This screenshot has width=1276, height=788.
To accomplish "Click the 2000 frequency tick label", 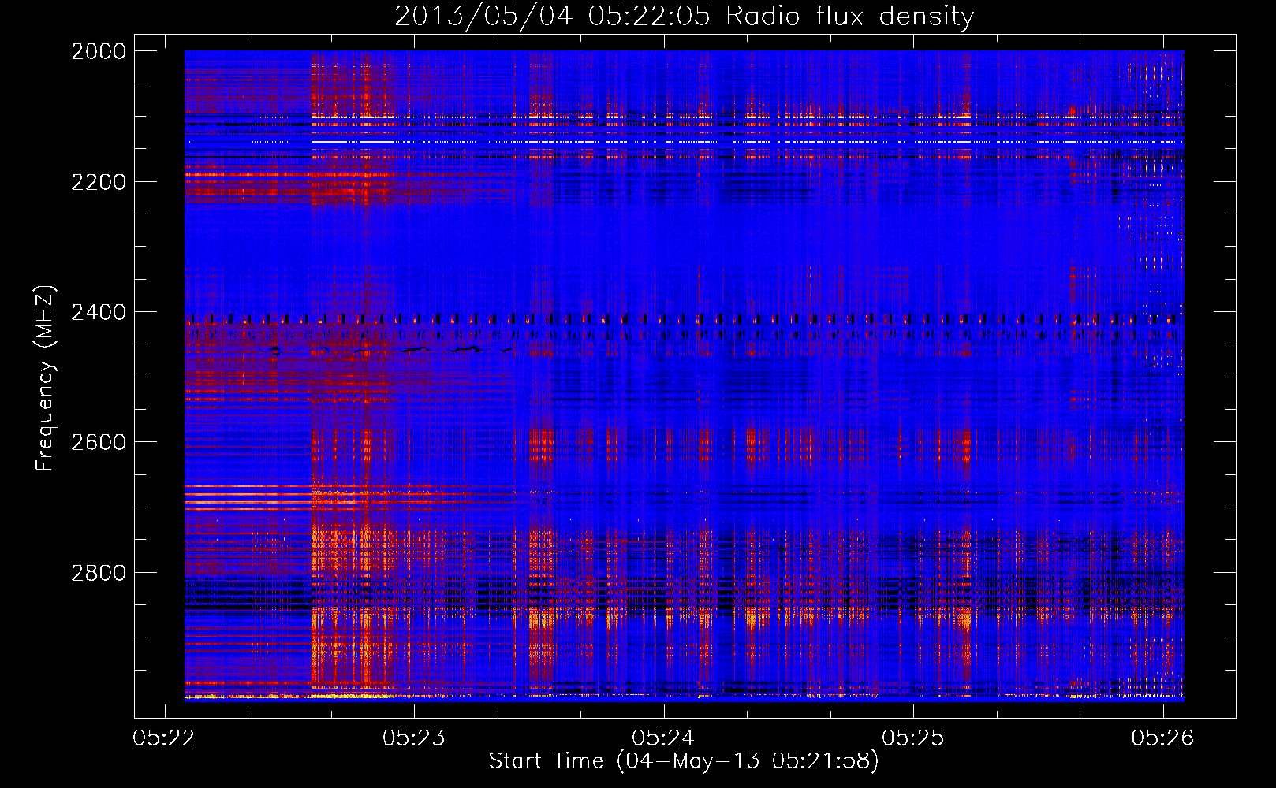I will coord(99,51).
